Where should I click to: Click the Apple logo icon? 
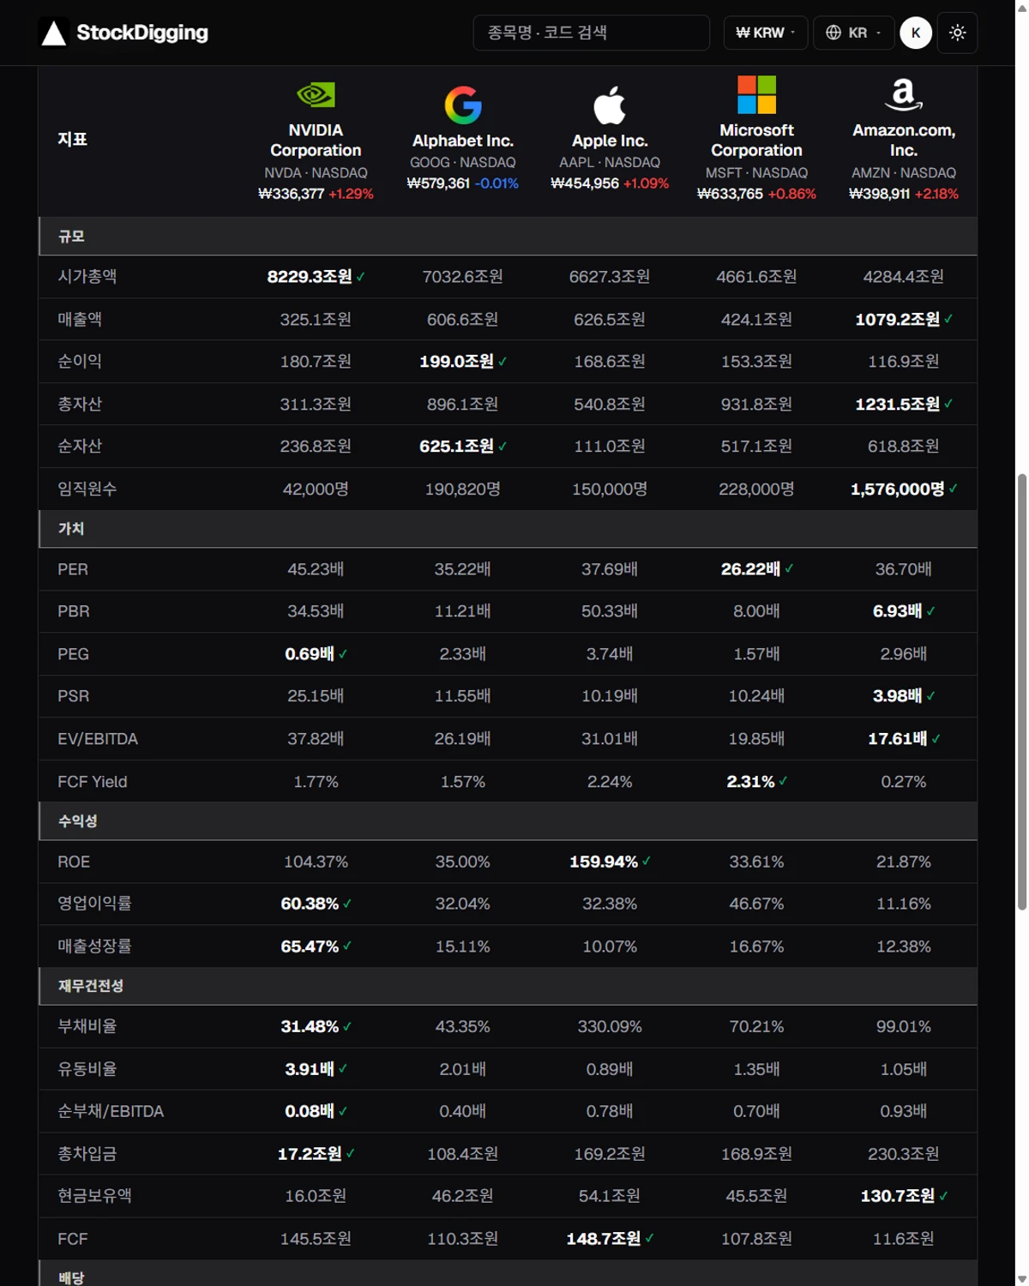pos(610,105)
